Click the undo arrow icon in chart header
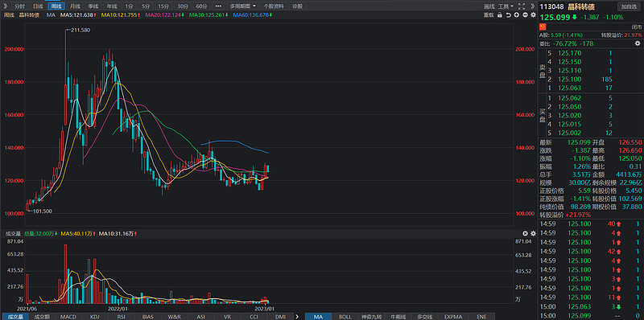 [509, 14]
